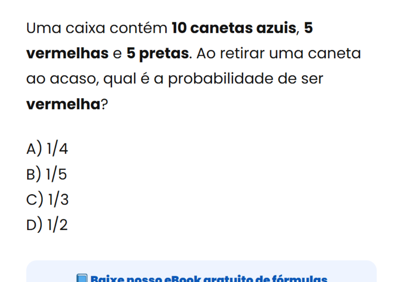
Task: Click the fraction "1/3" in option C
Action: [x=58, y=199]
